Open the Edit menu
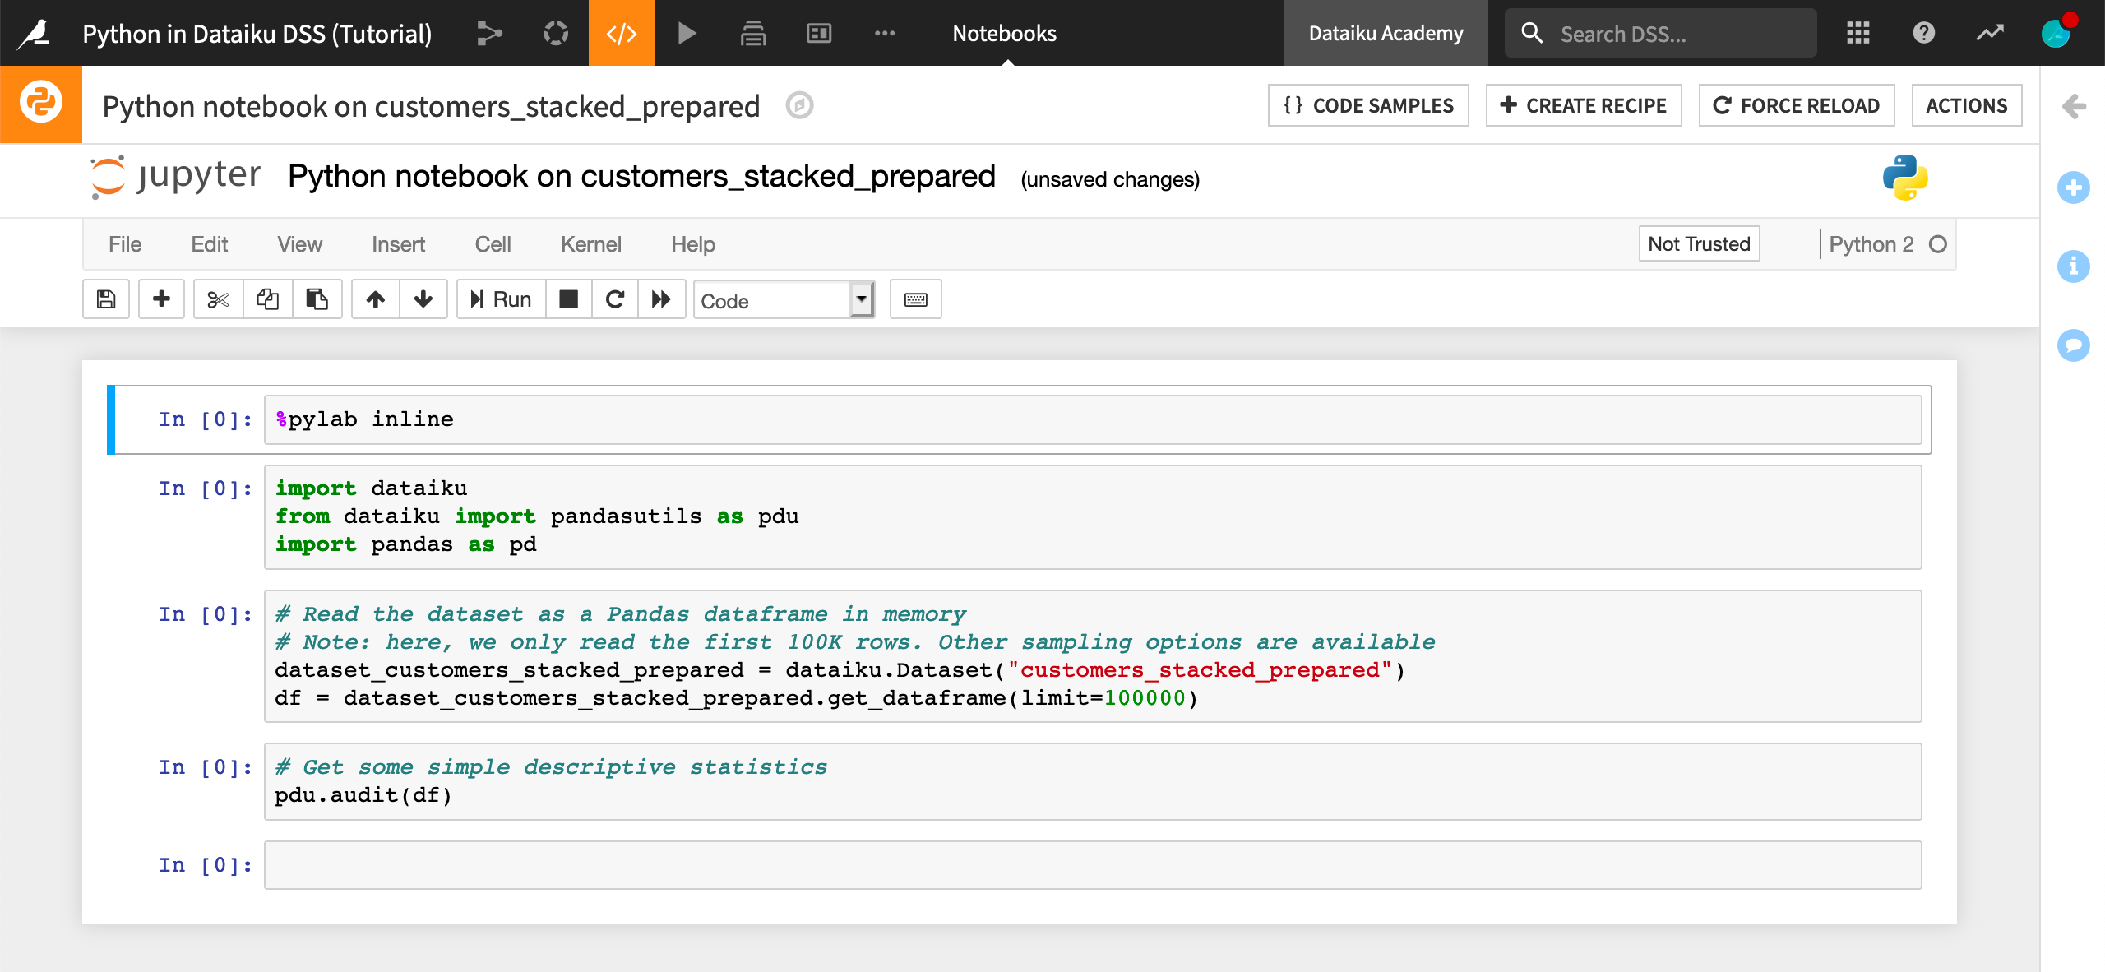Viewport: 2105px width, 972px height. click(209, 244)
